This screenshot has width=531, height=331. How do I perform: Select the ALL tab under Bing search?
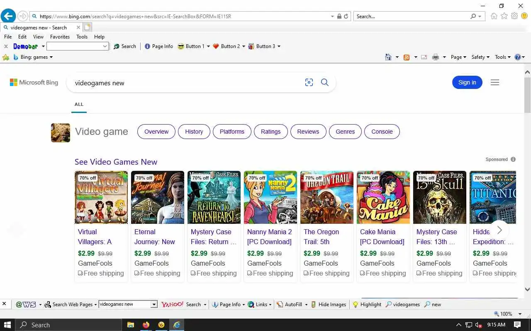(x=79, y=104)
